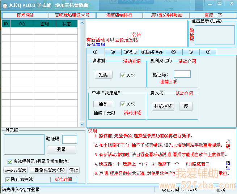
Task: Click the 验证码 input field under 奥利奥
Action: pyautogui.click(x=182, y=74)
